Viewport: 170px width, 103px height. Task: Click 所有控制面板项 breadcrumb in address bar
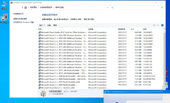(x=46, y=7)
